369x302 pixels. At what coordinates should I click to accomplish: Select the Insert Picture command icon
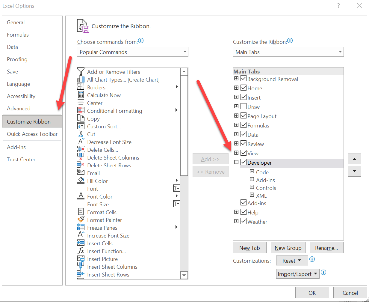pyautogui.click(x=81, y=259)
